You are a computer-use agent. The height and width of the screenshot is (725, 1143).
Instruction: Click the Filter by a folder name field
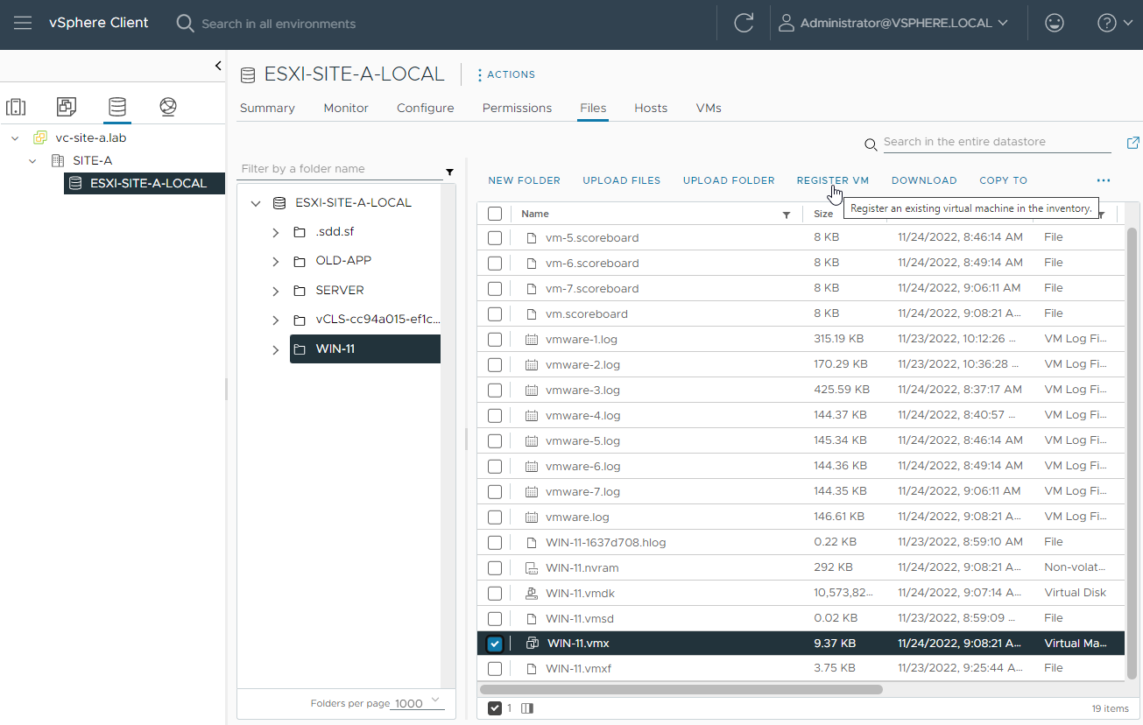[342, 169]
